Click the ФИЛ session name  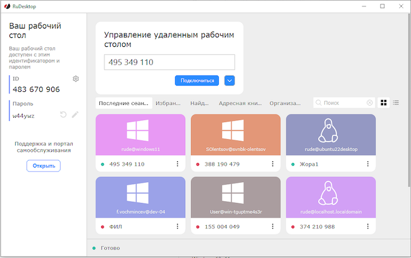[x=116, y=226]
